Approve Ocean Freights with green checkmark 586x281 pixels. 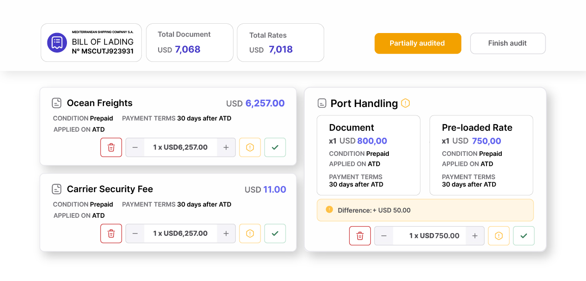(275, 147)
